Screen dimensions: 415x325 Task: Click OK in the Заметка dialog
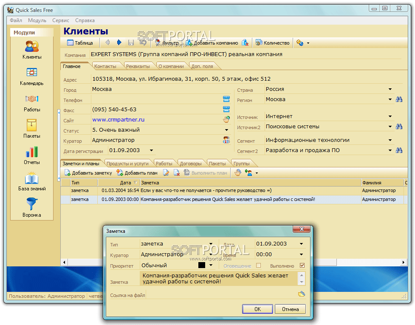click(257, 309)
